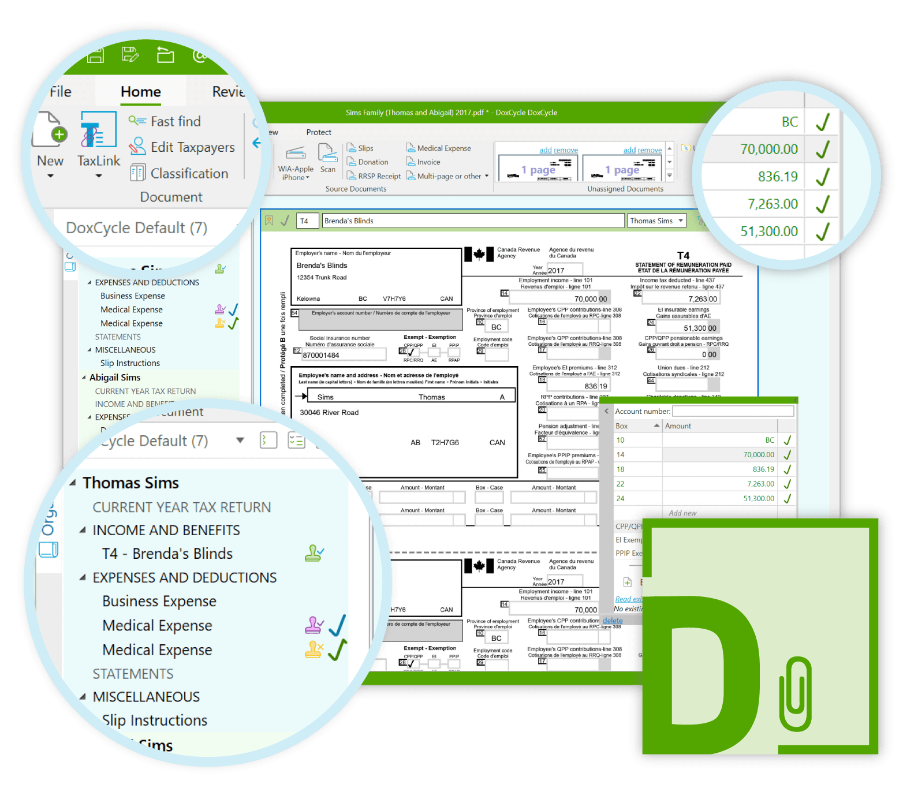Select the second 1 page unassigned thumbnail
Image resolution: width=903 pixels, height=799 pixels.
click(x=622, y=169)
